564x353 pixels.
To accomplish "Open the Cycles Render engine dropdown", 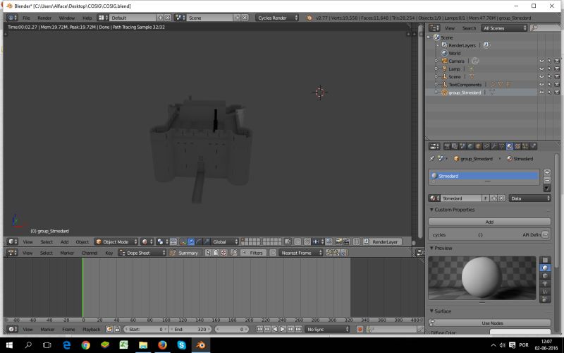I will [277, 18].
